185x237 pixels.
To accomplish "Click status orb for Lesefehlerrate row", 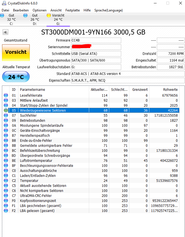I will [x=6, y=95].
